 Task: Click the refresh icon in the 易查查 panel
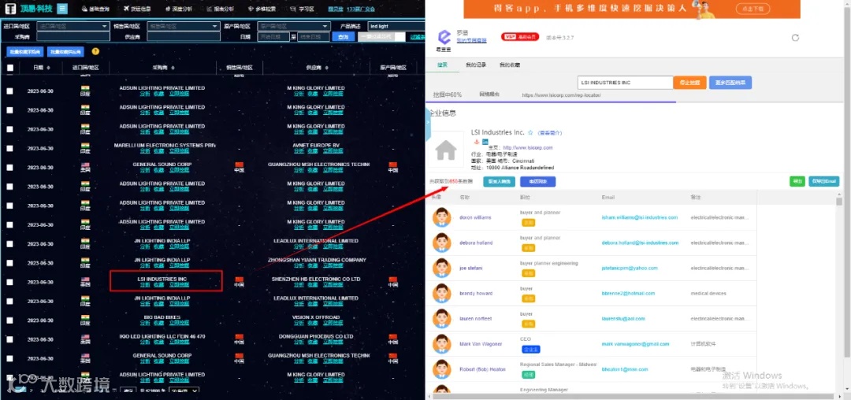click(x=795, y=37)
